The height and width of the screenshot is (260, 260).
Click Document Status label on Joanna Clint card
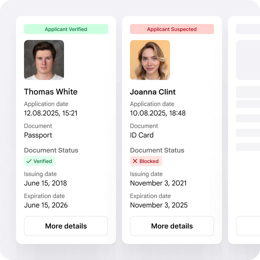[157, 150]
